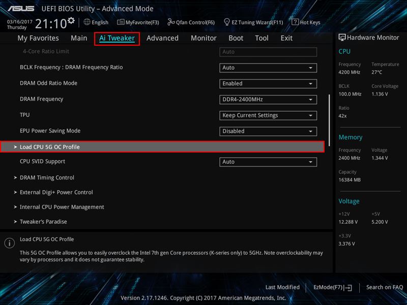The image size is (407, 305).
Task: Click the EzMode exit arrow icon
Action: [348, 287]
